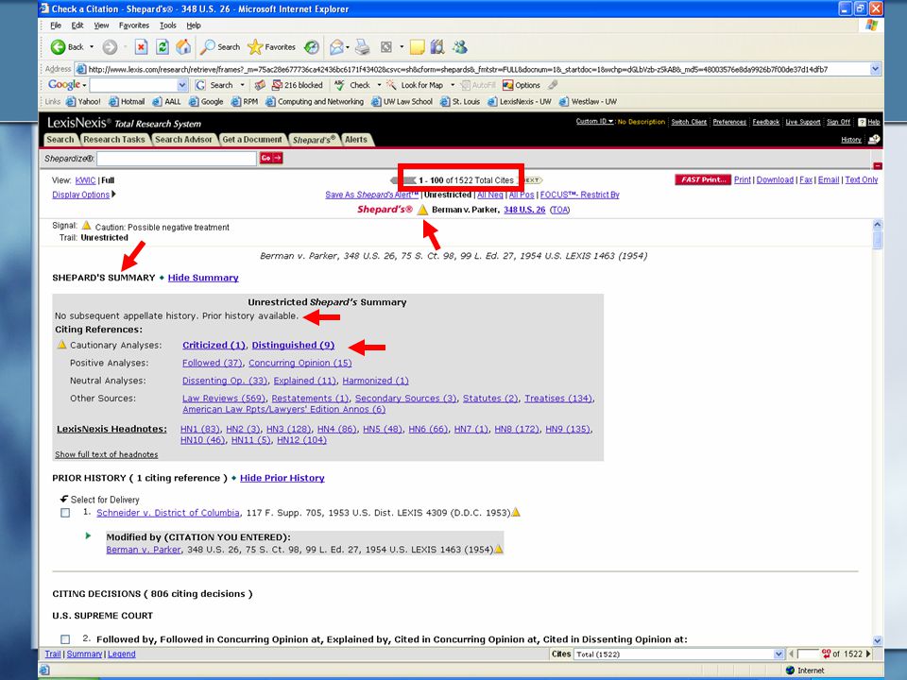907x680 pixels.
Task: Open the Criticized (1) link
Action: coord(214,346)
